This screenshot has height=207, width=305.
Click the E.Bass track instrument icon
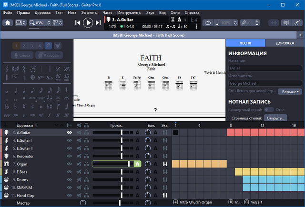pyautogui.click(x=7, y=172)
